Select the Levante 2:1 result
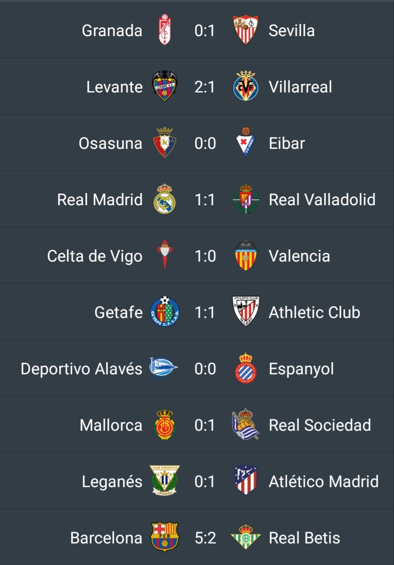This screenshot has width=394, height=565. [x=205, y=87]
